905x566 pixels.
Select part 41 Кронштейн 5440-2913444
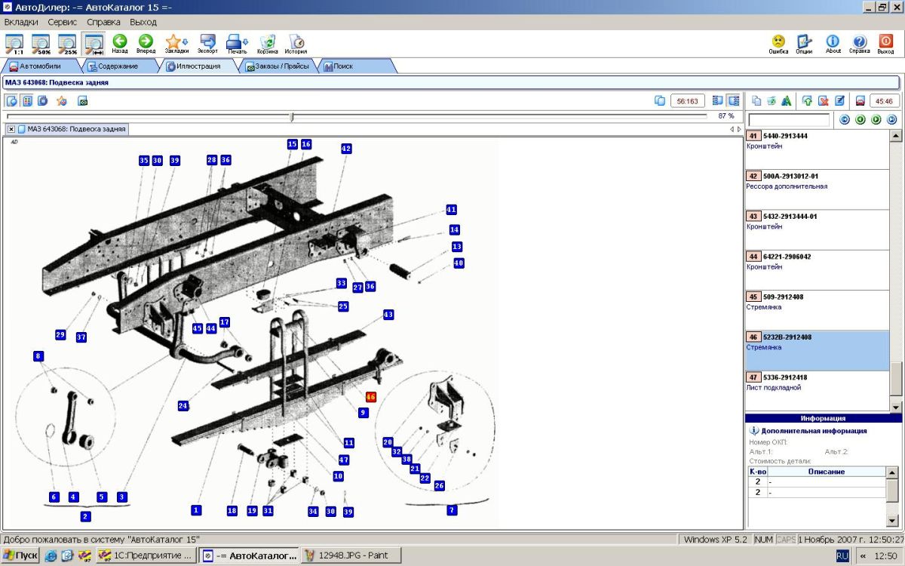point(818,149)
